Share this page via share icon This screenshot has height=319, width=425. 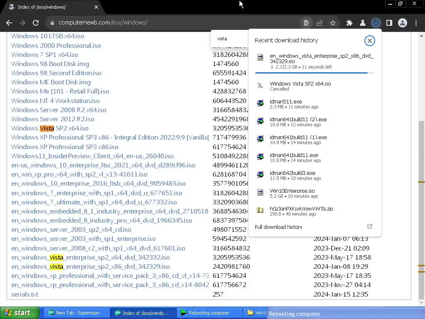[320, 23]
